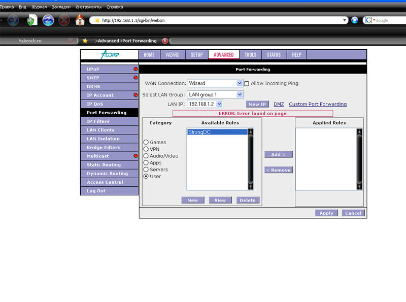Click the browser back arrow button

coord(14,20)
